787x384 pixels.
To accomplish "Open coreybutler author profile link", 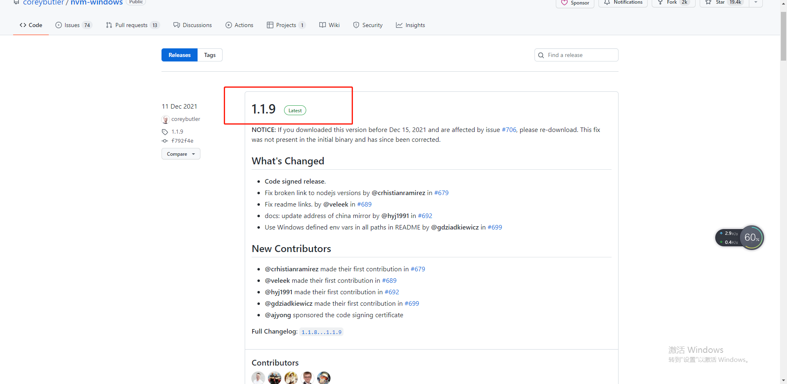I will point(186,119).
